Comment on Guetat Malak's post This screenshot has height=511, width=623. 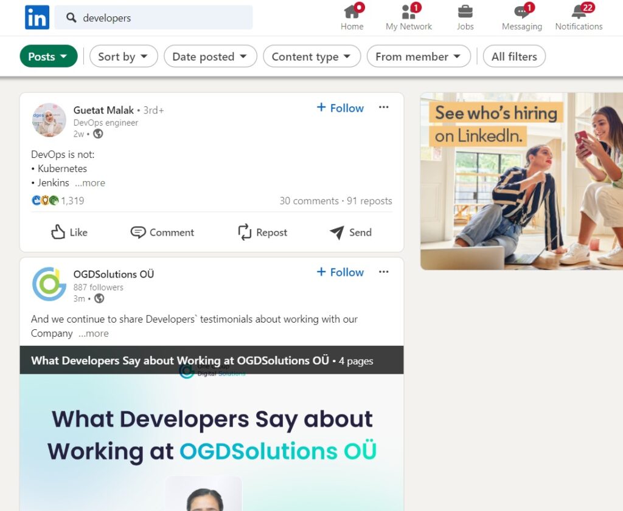(x=162, y=232)
